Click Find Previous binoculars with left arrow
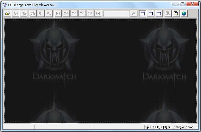Viewport: 201px width, 132px height. click(x=41, y=13)
